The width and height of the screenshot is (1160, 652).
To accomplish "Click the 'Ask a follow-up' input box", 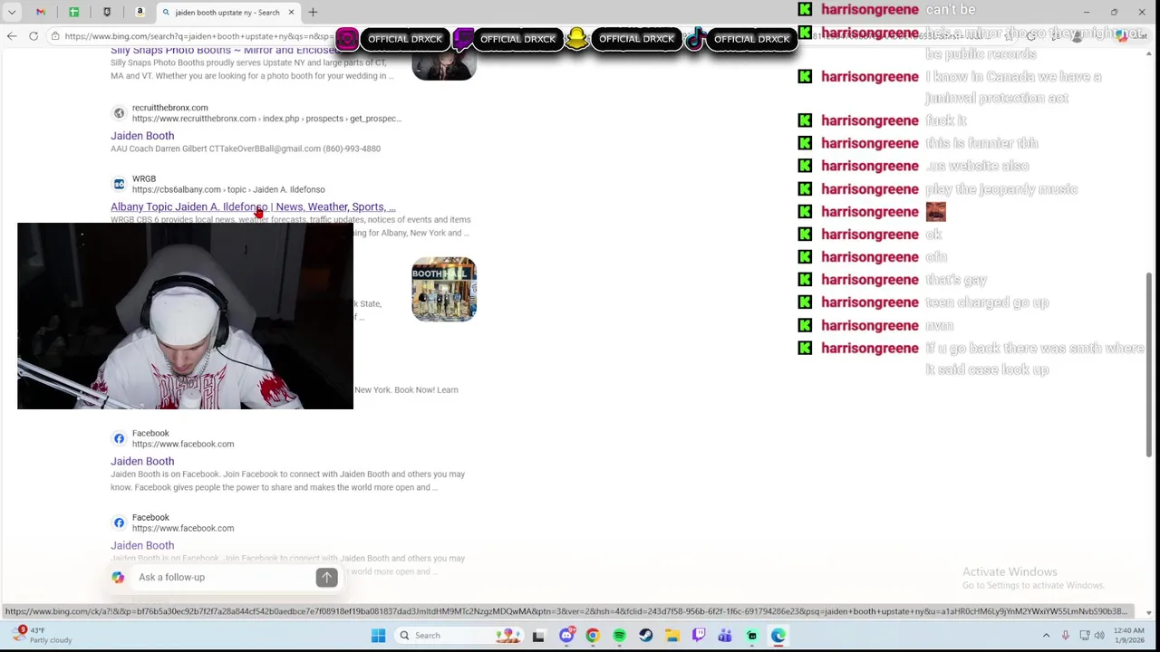I will [x=222, y=577].
